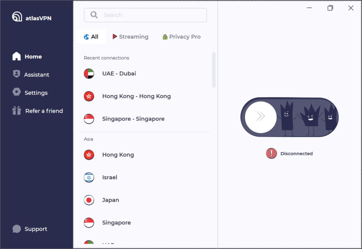Click the Assistant shield icon
The height and width of the screenshot is (249, 362).
pos(17,74)
